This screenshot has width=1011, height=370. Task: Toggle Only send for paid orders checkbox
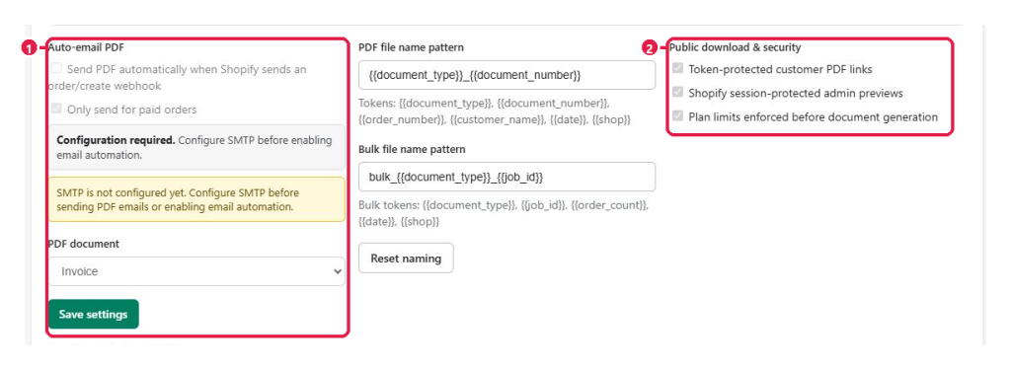click(56, 109)
